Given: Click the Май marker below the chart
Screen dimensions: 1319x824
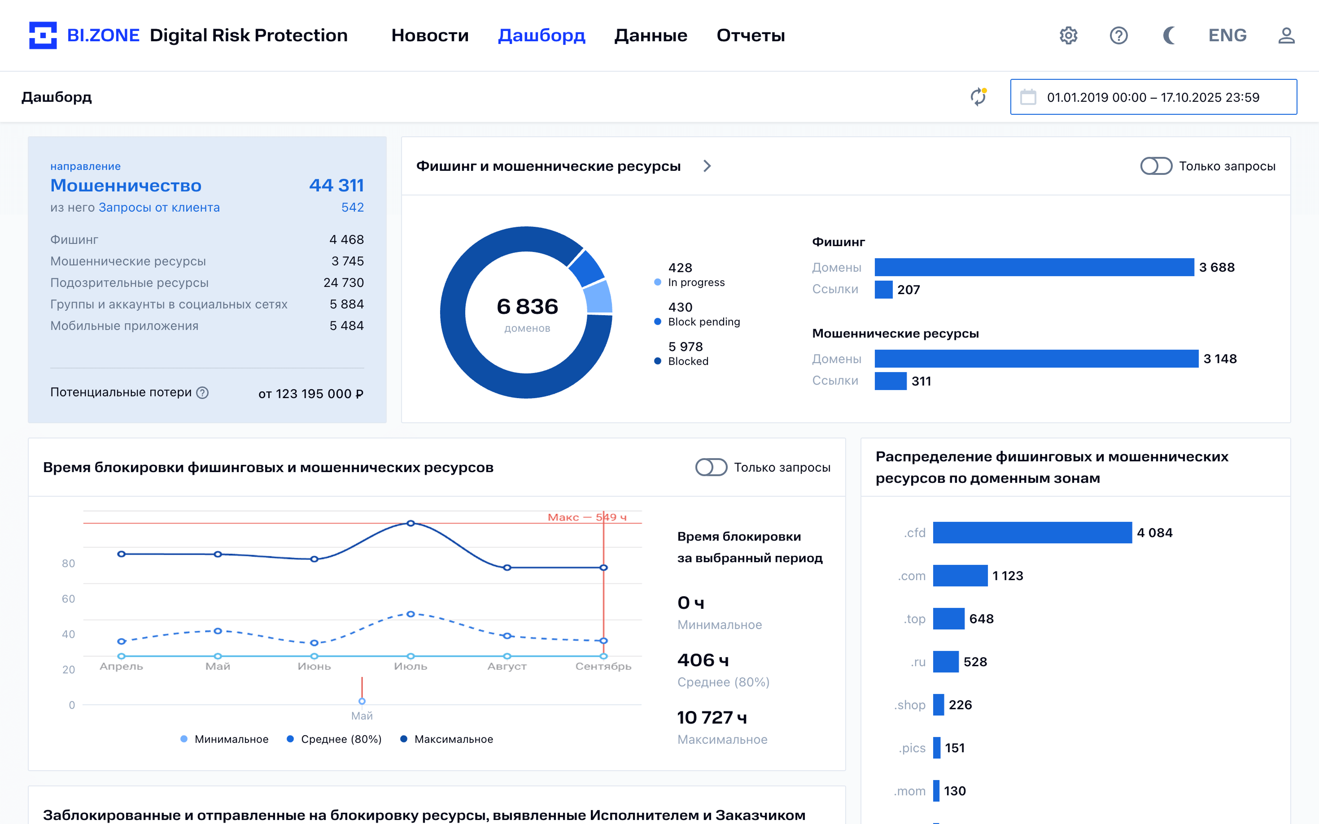Looking at the screenshot, I should pyautogui.click(x=362, y=701).
